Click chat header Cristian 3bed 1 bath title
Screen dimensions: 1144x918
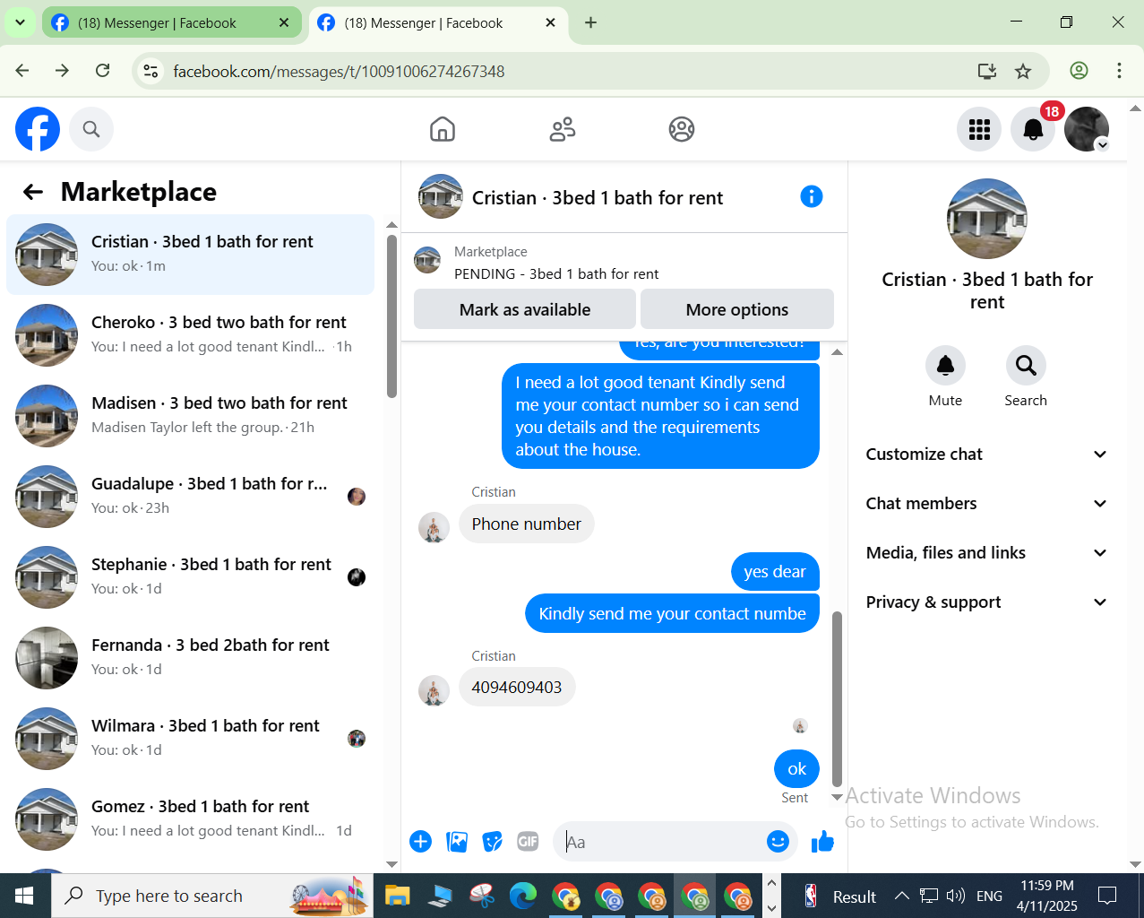pos(598,197)
